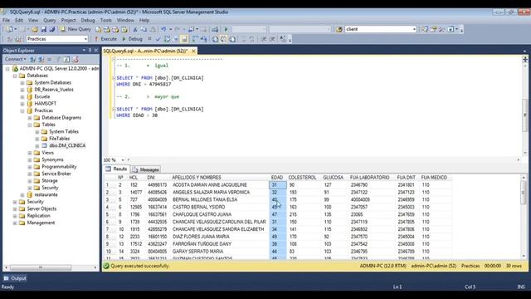Click the Specify Values for Template Parameters icon

[283, 39]
